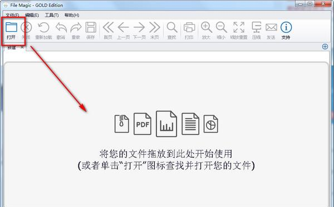Click the Redo (重做) arrow icon
This screenshot has width=334, height=207.
(x=76, y=27)
